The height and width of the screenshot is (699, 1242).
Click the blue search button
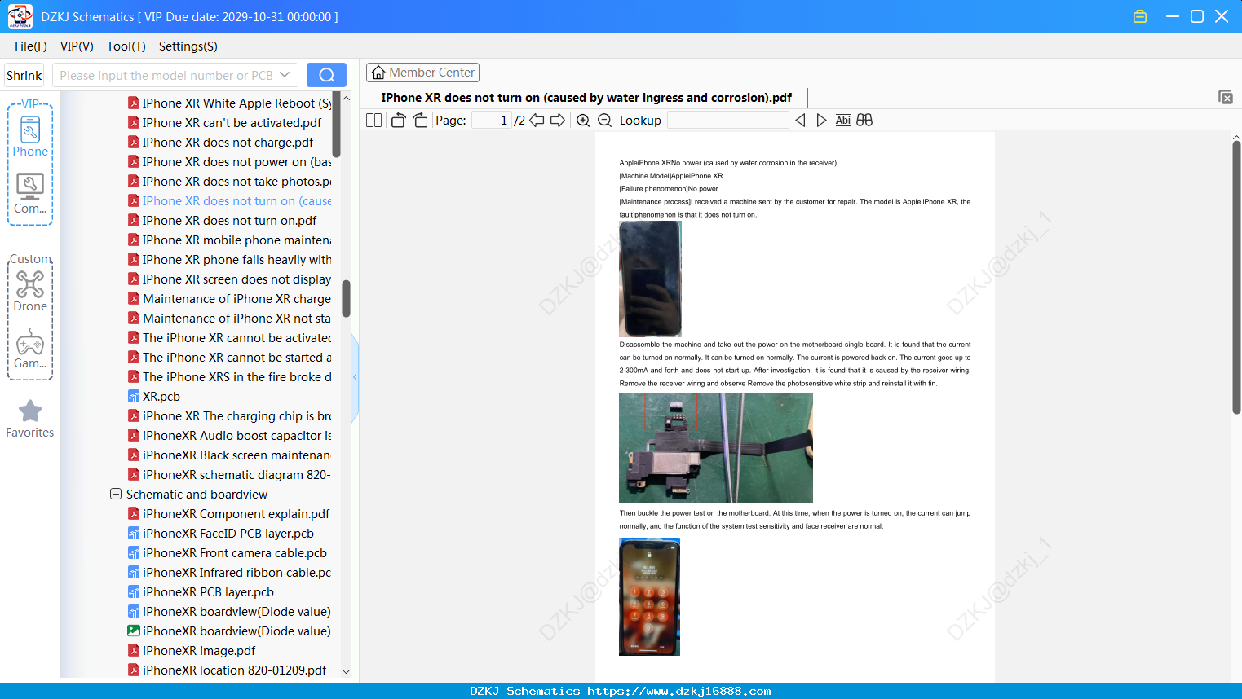coord(326,75)
